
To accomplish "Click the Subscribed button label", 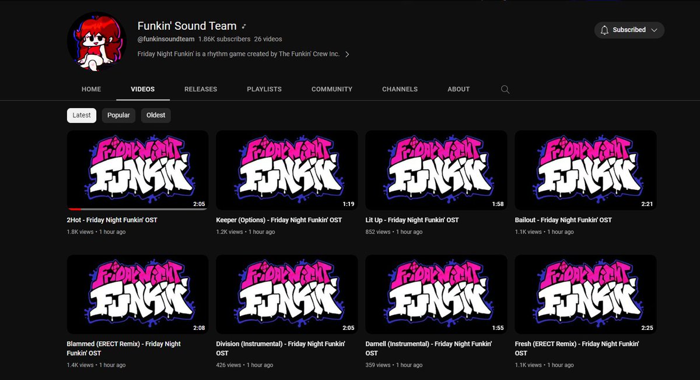I will click(629, 30).
